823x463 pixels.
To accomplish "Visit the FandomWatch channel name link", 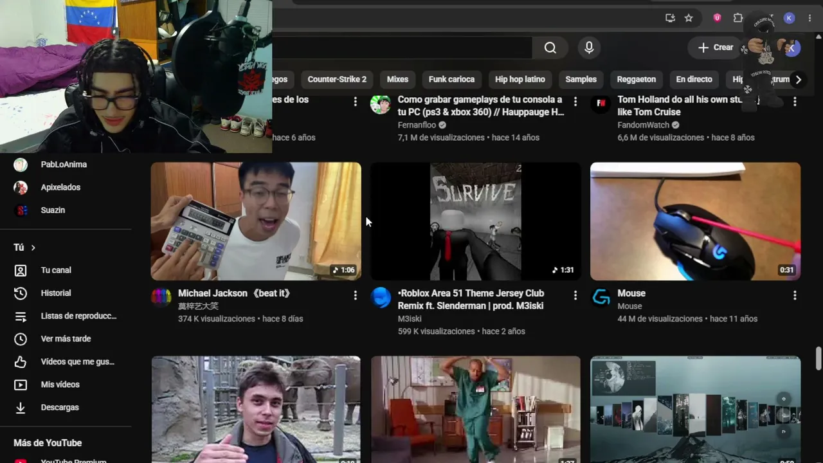I will 644,125.
